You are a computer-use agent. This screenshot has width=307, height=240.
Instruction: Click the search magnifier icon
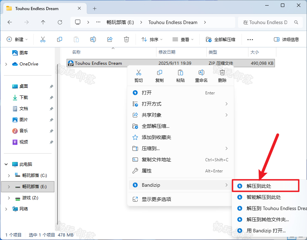(x=296, y=22)
